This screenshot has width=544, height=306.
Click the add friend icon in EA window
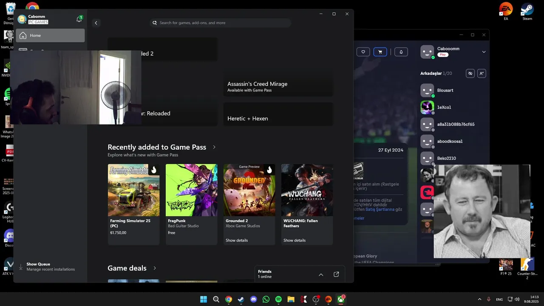pyautogui.click(x=481, y=74)
